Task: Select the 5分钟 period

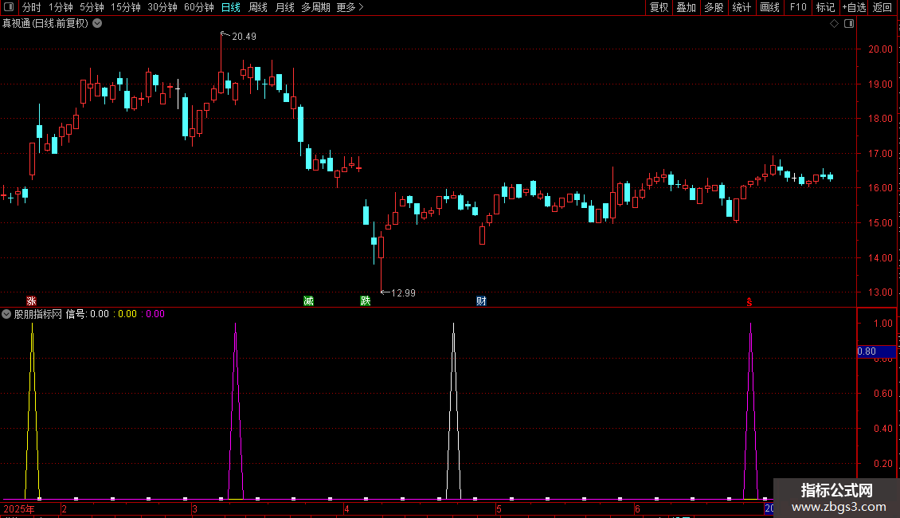Action: [92, 7]
